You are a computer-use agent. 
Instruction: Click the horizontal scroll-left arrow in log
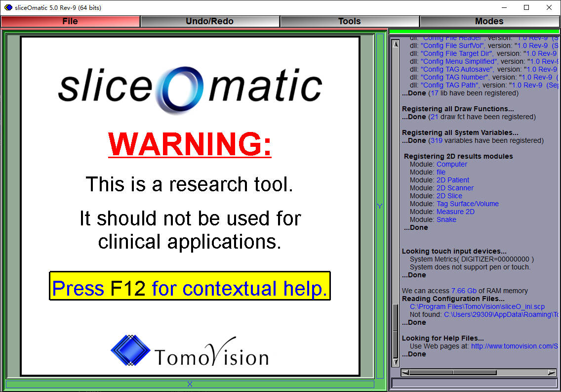tap(405, 373)
